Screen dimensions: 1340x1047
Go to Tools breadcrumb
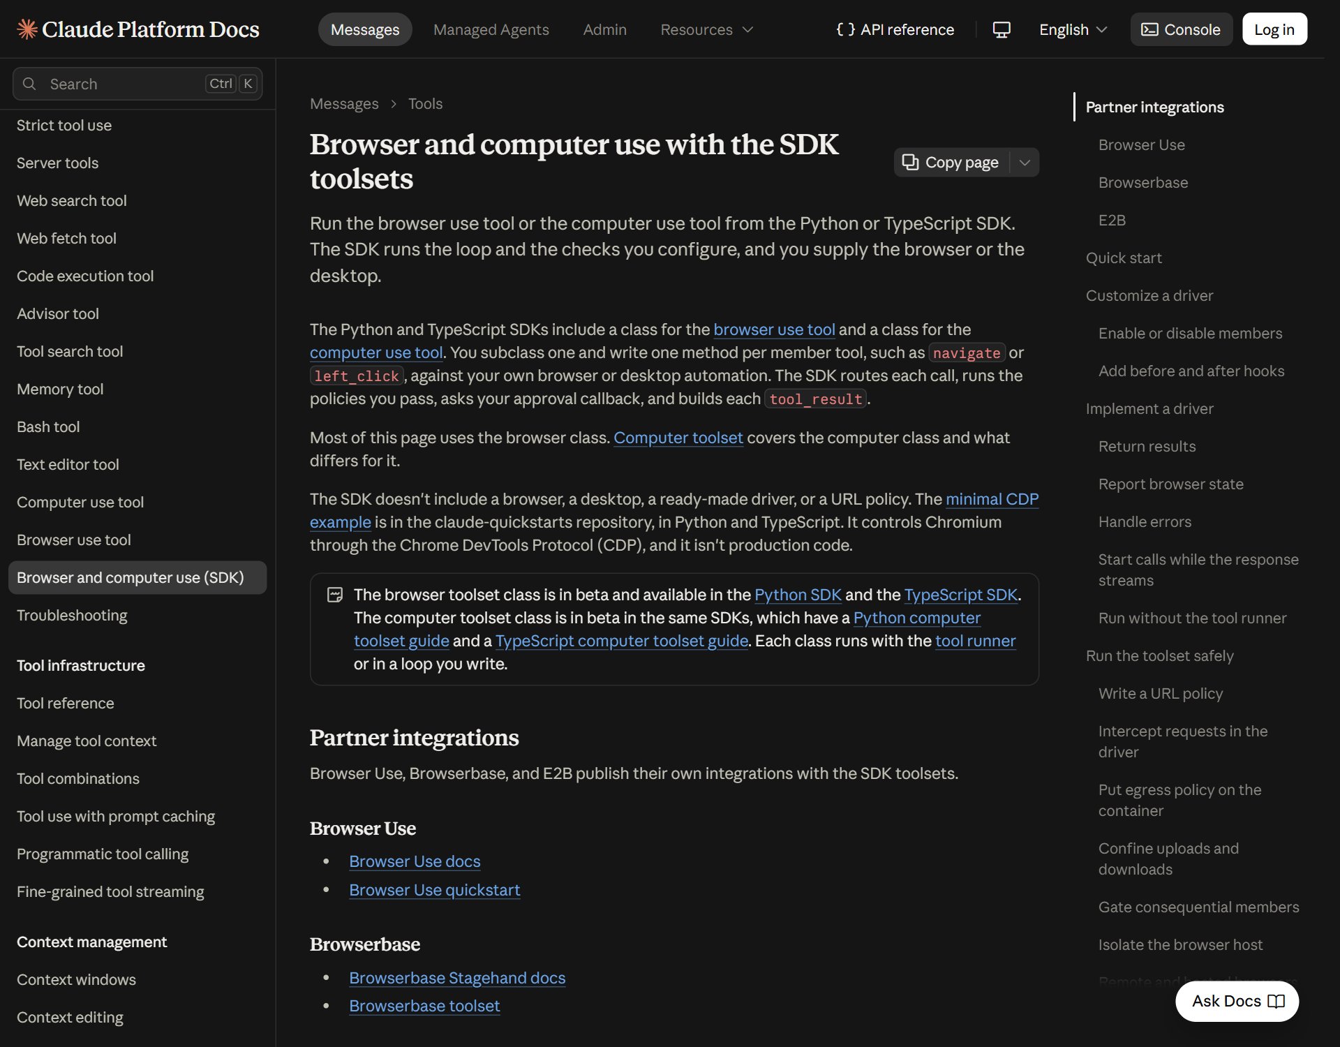tap(425, 103)
